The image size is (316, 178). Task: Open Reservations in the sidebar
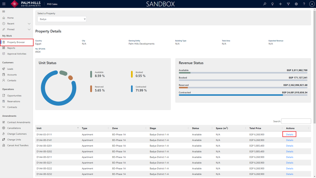pos(14,102)
